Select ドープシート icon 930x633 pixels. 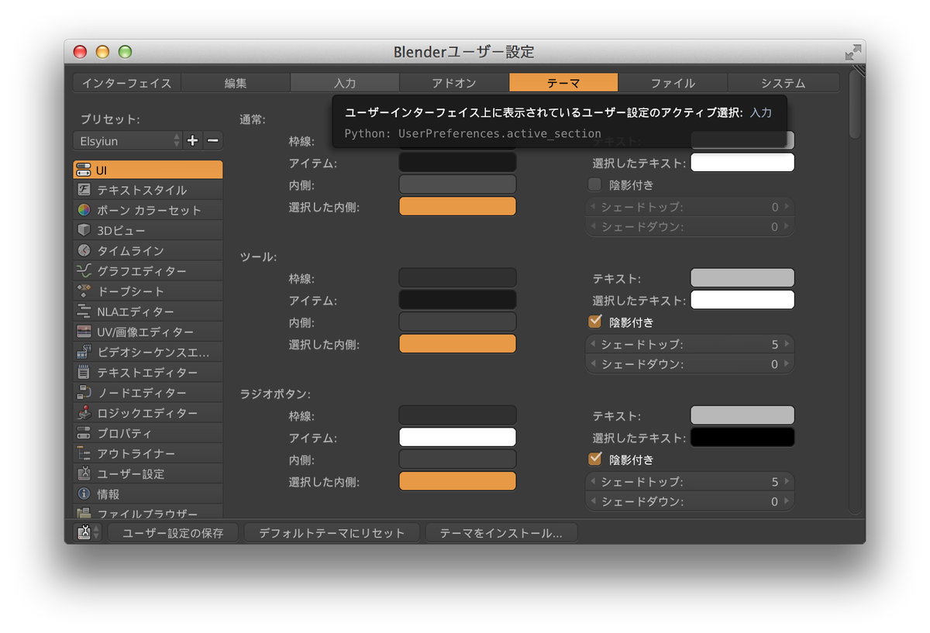[x=84, y=291]
